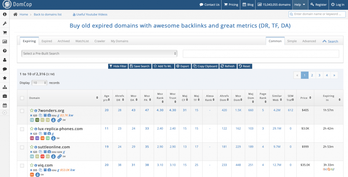Toggle the select-all checkbox in table header

tap(22, 98)
